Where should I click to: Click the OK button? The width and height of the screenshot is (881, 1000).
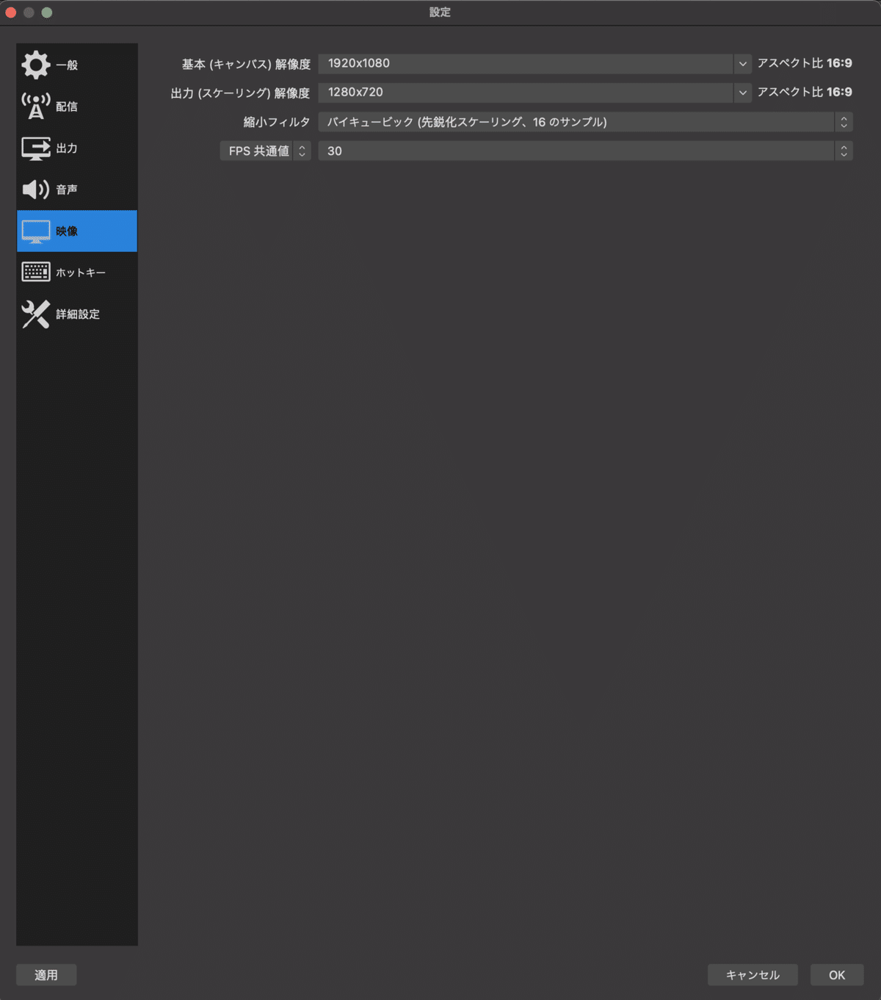[835, 975]
